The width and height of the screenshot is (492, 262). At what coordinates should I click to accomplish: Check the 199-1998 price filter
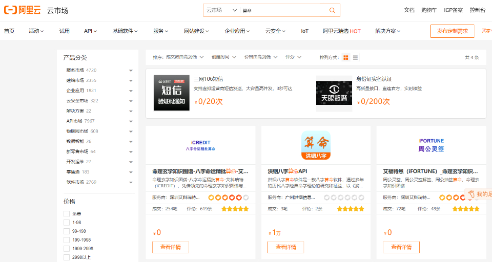pos(67,240)
